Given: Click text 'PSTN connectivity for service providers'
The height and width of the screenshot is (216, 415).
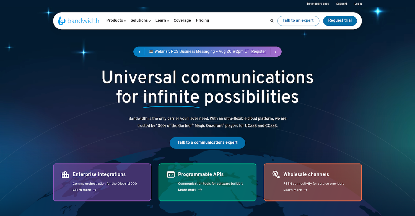Looking at the screenshot, I should click(x=314, y=184).
